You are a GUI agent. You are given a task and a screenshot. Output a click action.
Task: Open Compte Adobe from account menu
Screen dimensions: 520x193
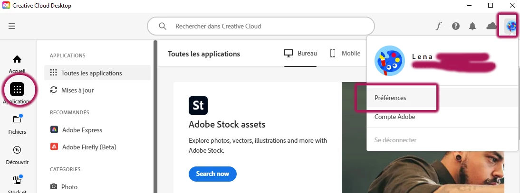[395, 117]
